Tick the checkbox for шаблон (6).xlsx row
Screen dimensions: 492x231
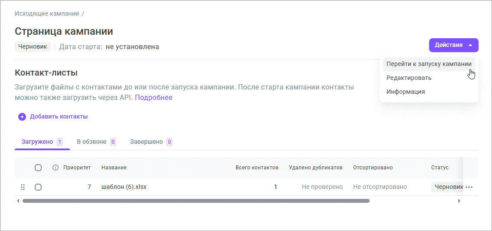click(x=38, y=187)
